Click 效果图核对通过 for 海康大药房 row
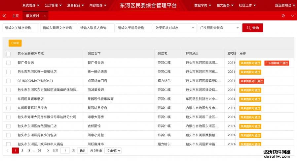Viewport: 297px width, 161px height. (250, 118)
